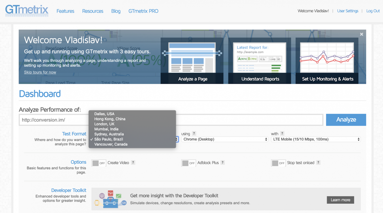Open help icon next to 'with'
The image size is (383, 213).
click(x=282, y=134)
